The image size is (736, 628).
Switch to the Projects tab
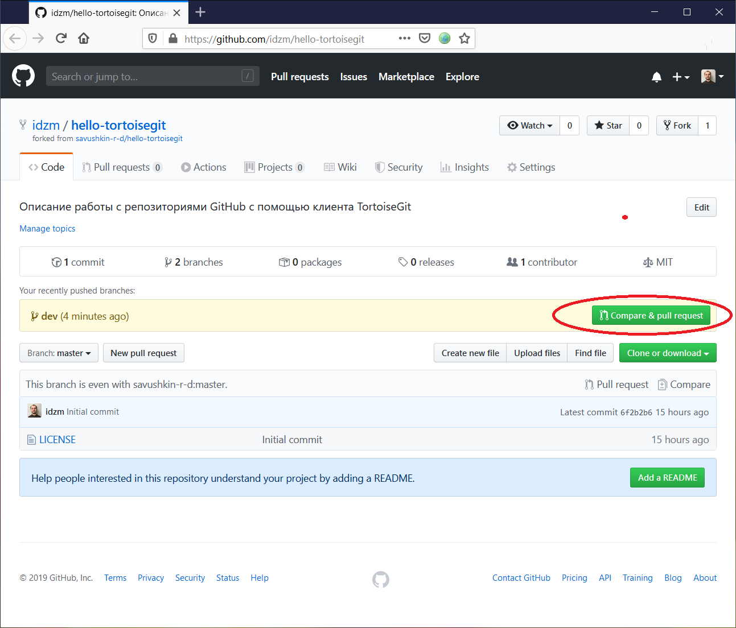click(274, 167)
